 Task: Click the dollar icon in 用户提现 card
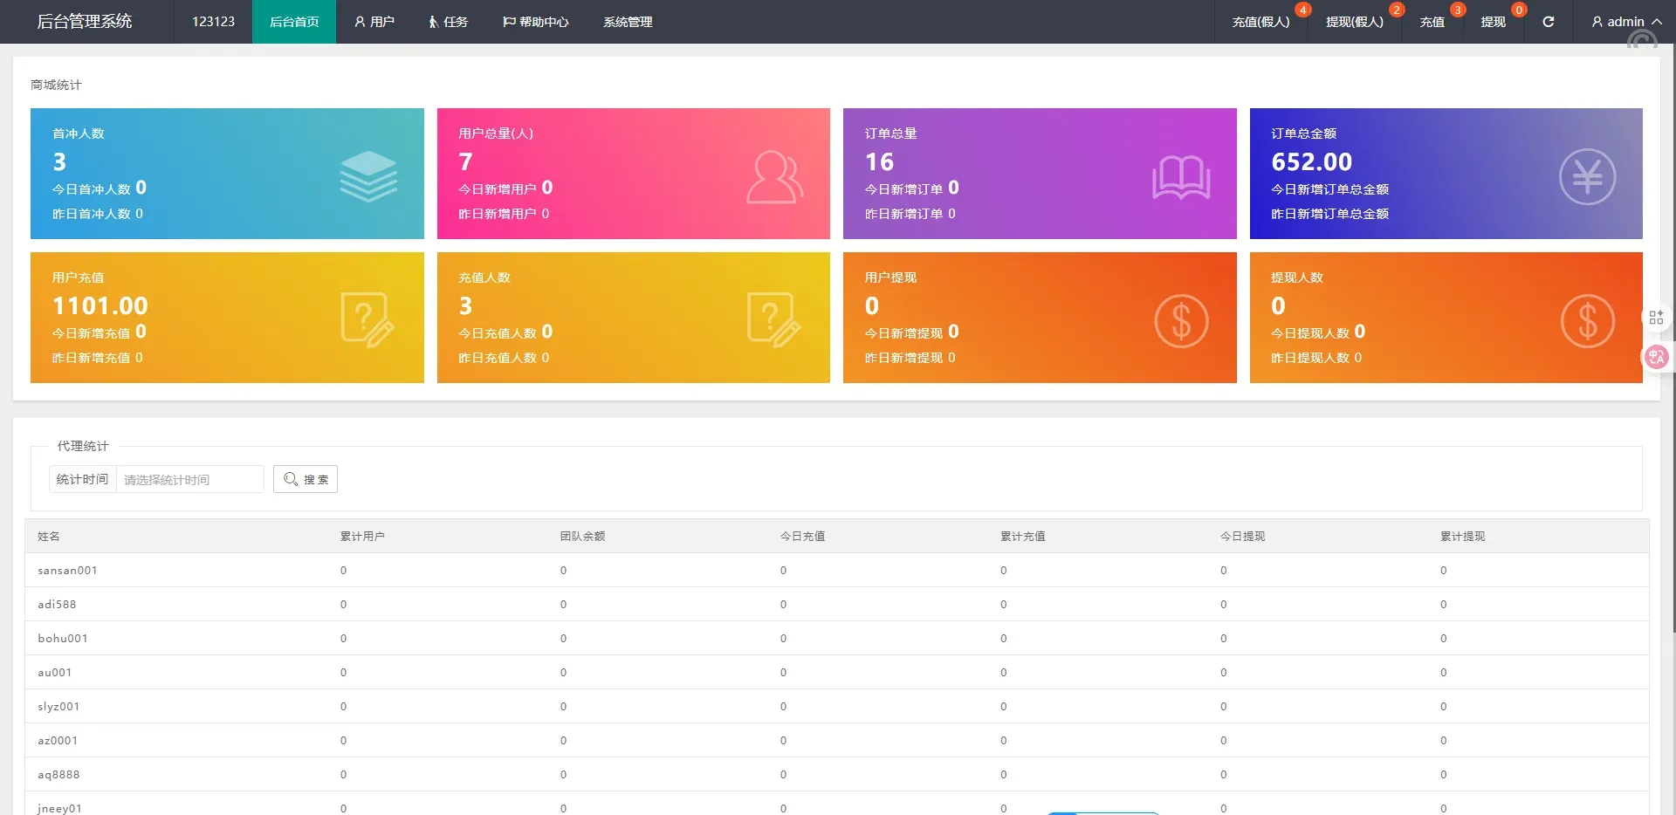1180,321
